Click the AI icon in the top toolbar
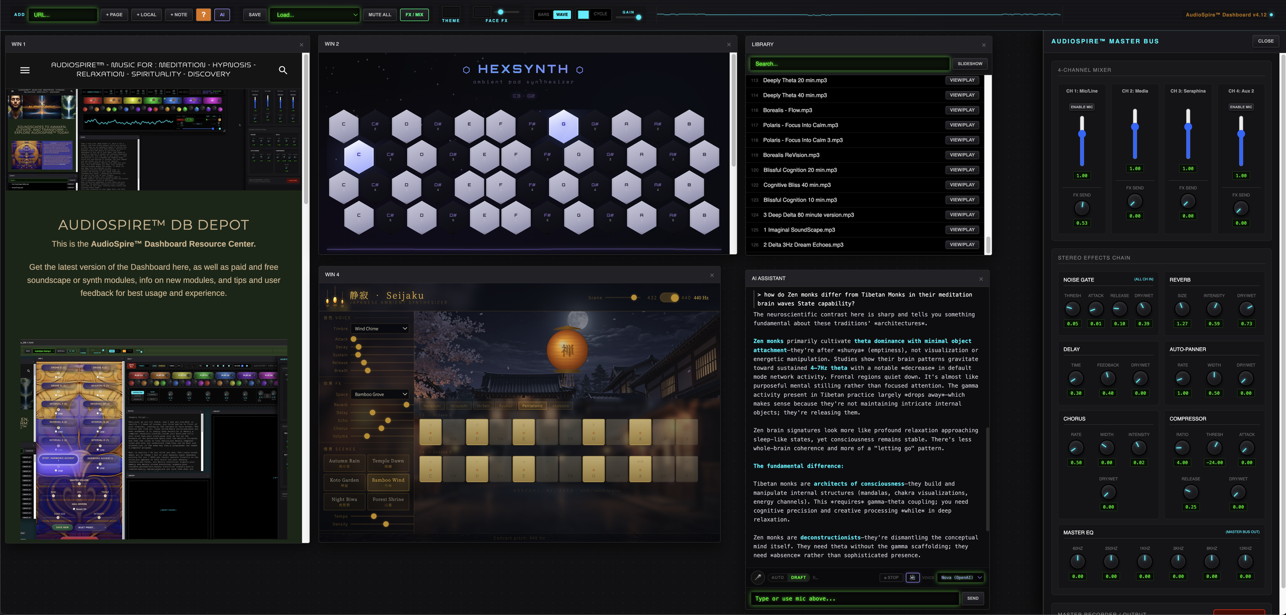The height and width of the screenshot is (615, 1286). click(222, 14)
